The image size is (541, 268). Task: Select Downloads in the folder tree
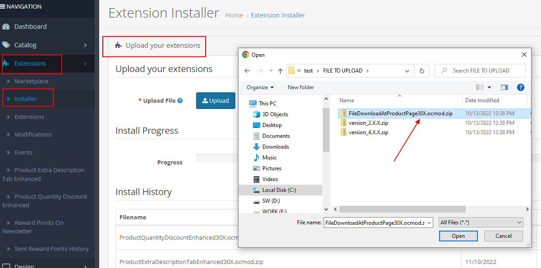[x=275, y=147]
